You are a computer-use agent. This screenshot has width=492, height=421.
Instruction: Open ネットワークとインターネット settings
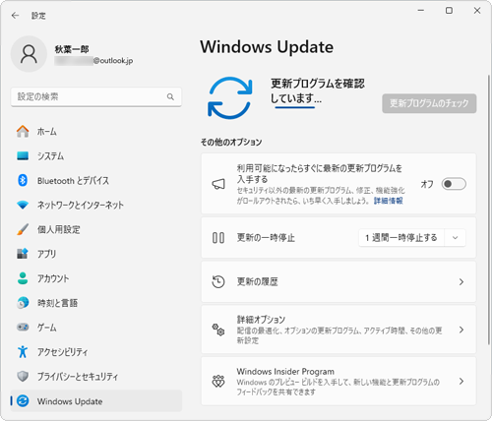pos(96,205)
